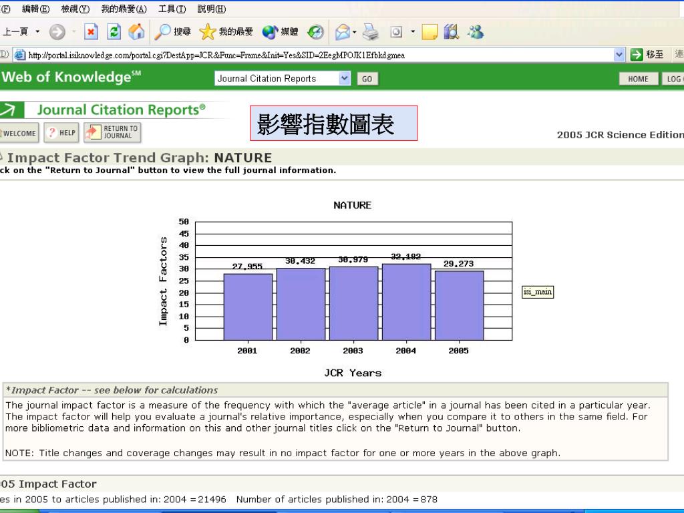This screenshot has height=513, width=684.
Task: Open the Tools (工具) menu
Action: pos(172,9)
